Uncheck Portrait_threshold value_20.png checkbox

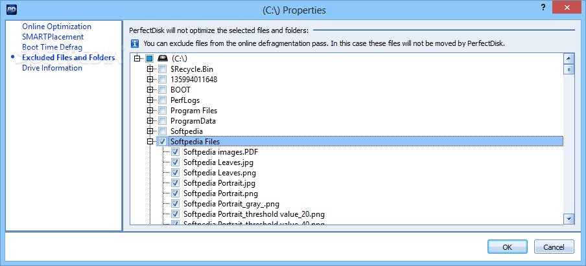(x=176, y=214)
